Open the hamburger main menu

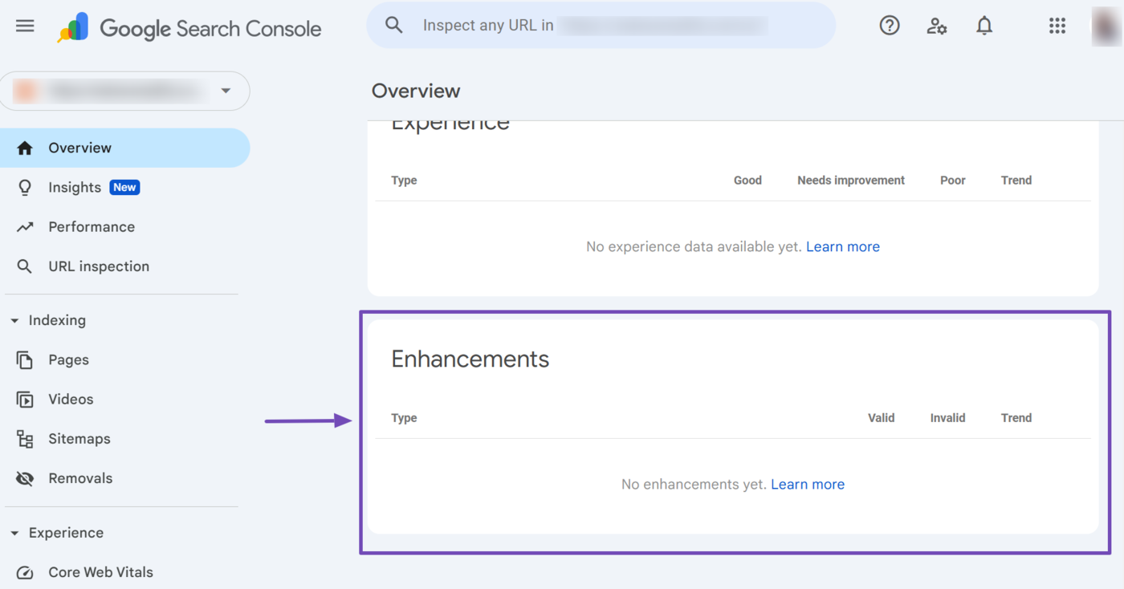[25, 26]
